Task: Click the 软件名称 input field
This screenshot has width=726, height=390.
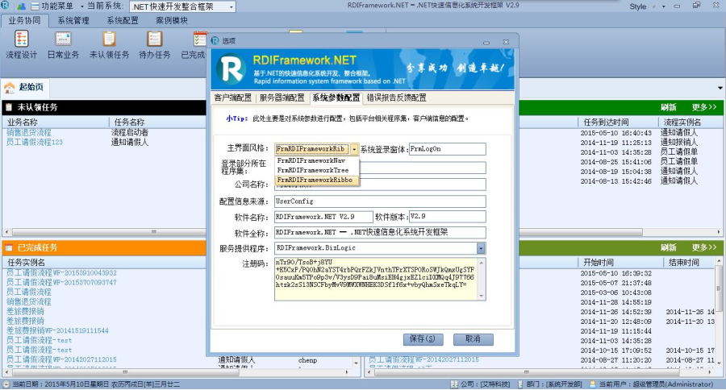Action: [323, 217]
